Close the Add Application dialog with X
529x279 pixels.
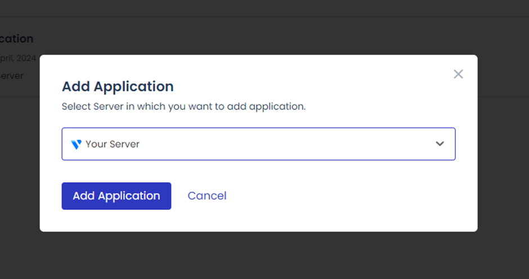(x=458, y=74)
